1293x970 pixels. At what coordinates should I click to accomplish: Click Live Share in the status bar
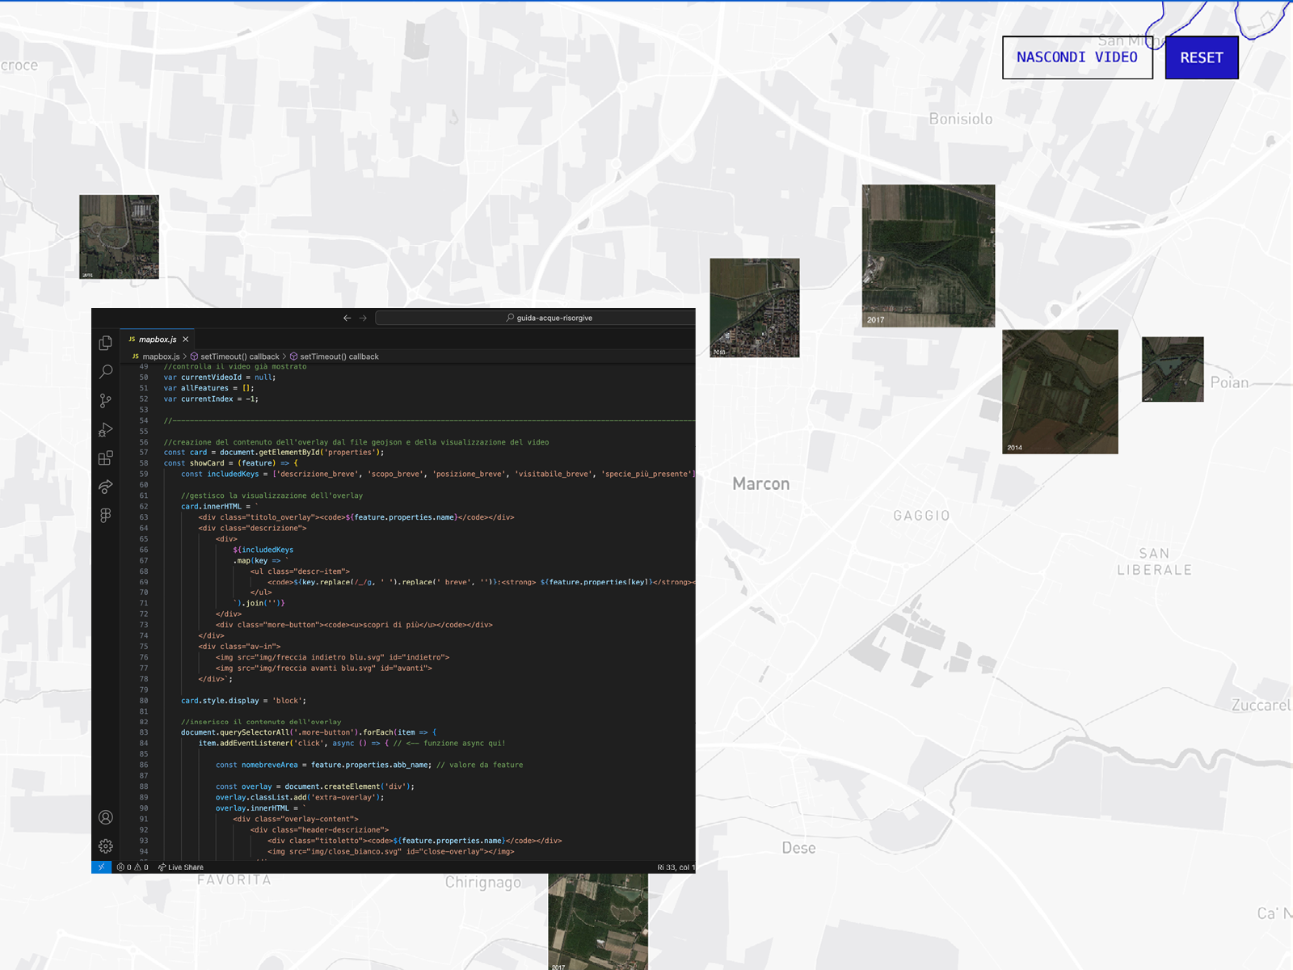point(181,867)
